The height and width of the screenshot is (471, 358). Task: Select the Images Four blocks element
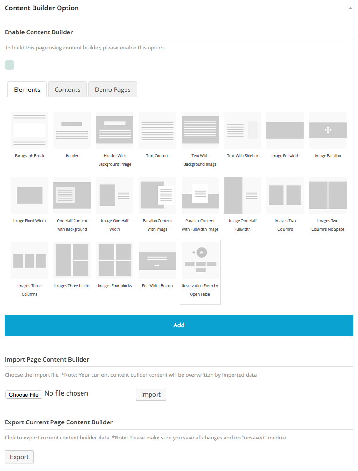(115, 260)
